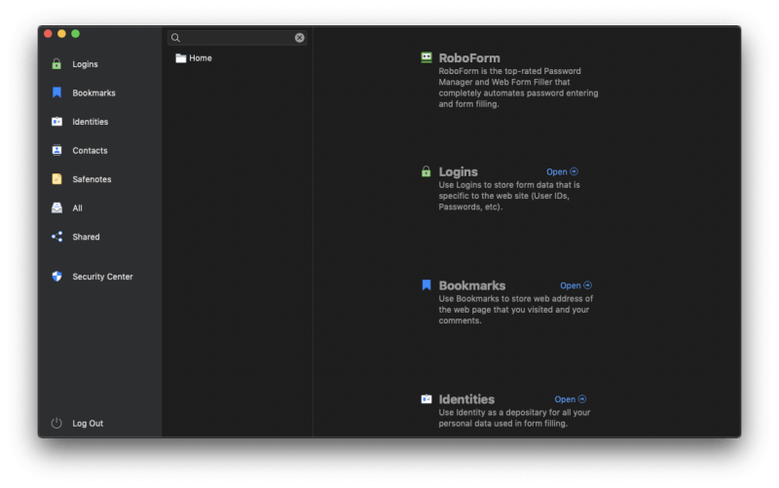
Task: Click the Log Out label
Action: click(88, 424)
